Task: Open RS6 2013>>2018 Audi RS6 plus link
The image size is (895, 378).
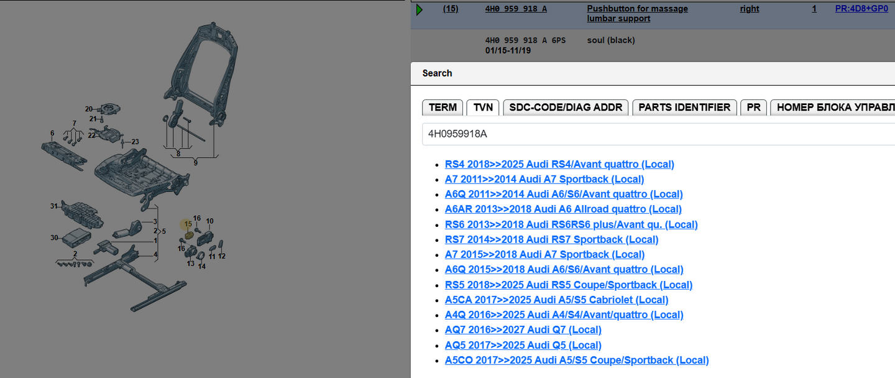Action: coord(571,224)
